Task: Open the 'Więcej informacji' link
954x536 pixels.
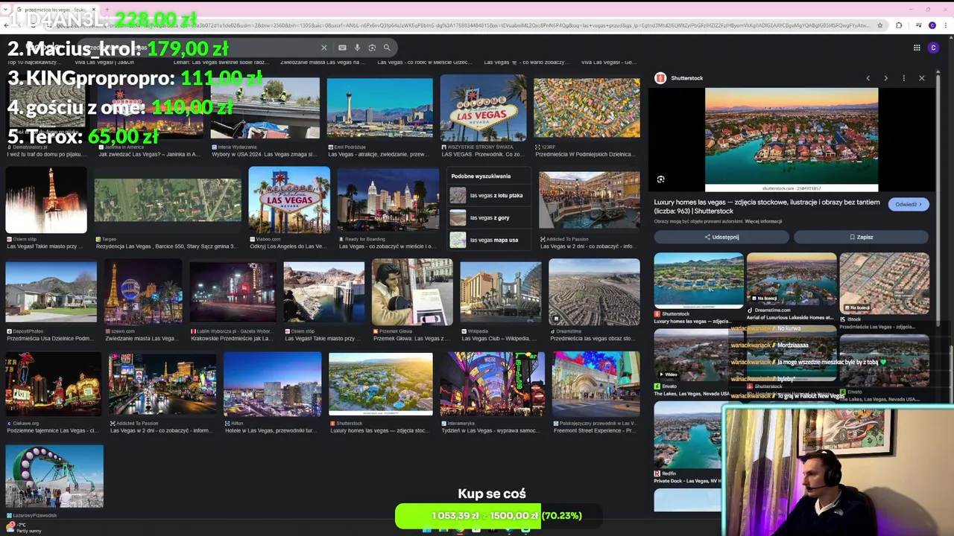Action: 764,221
